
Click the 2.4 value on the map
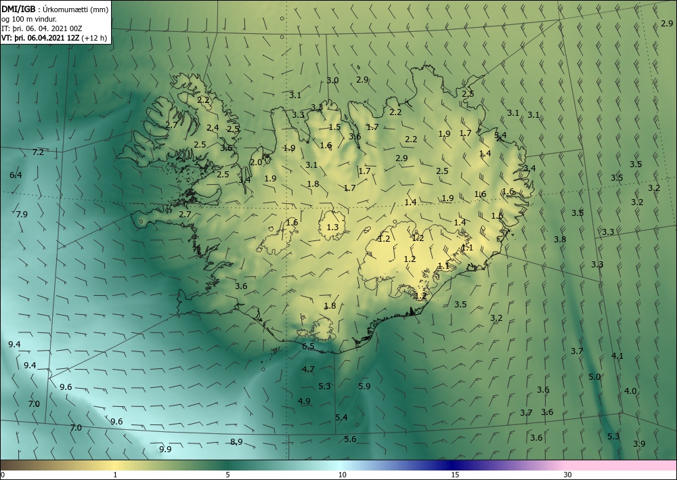pyautogui.click(x=213, y=128)
